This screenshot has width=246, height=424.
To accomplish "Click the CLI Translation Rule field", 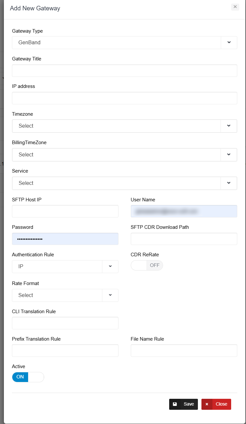I will coord(65,323).
